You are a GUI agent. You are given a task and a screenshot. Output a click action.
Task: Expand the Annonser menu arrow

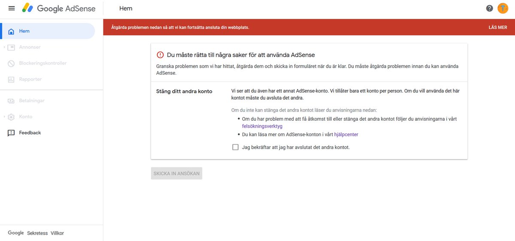click(4, 47)
